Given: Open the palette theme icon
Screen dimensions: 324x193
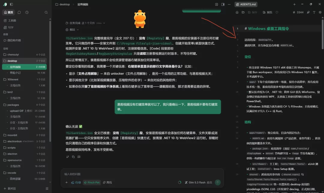Looking at the screenshot, I should coord(277,12).
